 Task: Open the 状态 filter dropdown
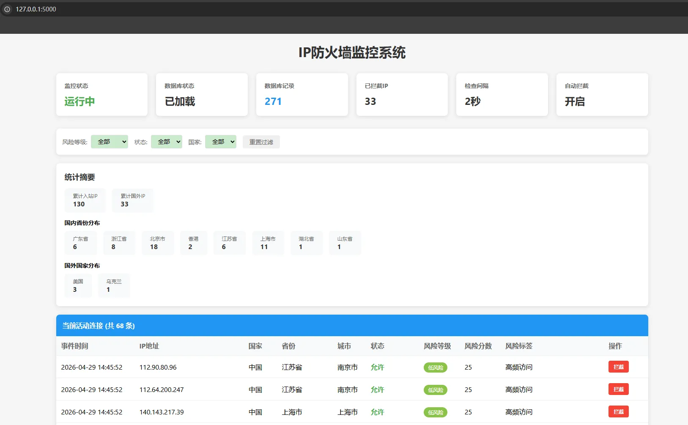coord(166,142)
